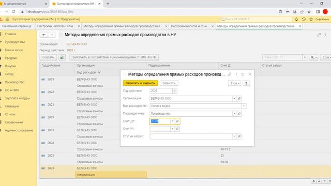Close active Методы определения tab
331x186 pixels.
tap(300, 26)
